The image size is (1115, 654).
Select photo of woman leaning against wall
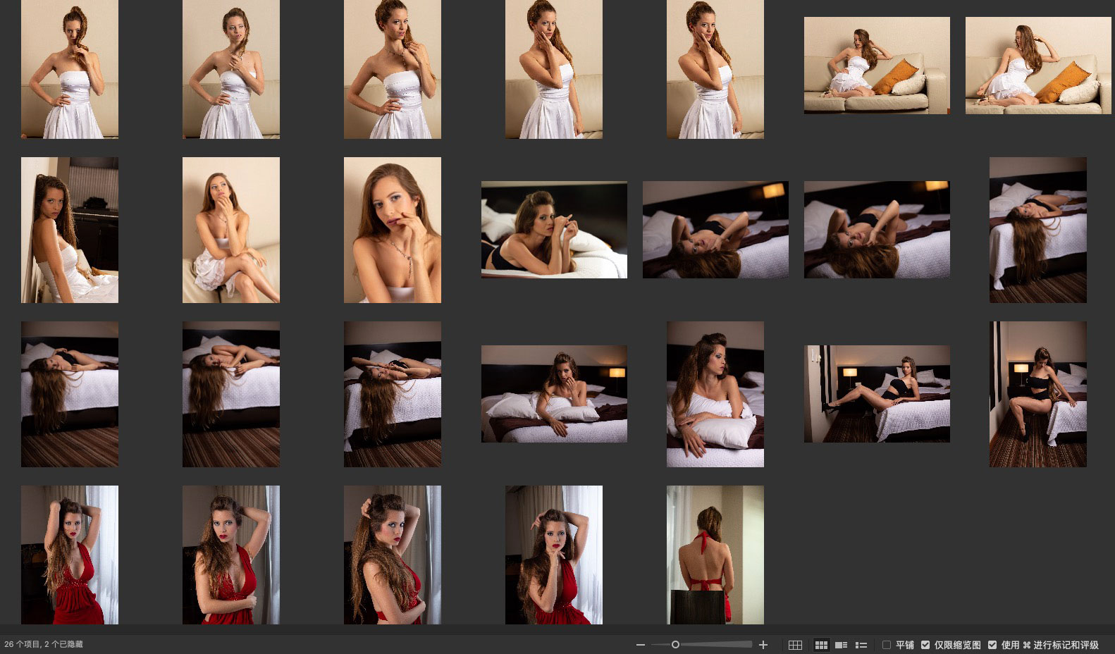[x=69, y=230]
